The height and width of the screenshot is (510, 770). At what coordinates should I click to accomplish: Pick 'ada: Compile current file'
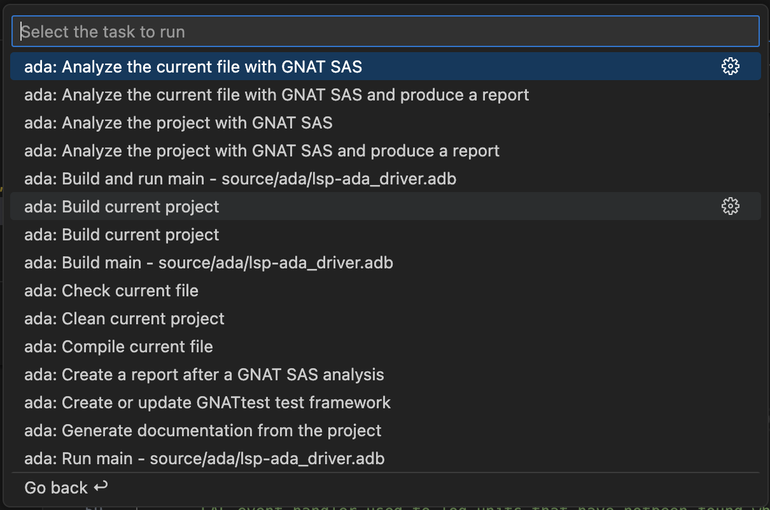point(385,347)
